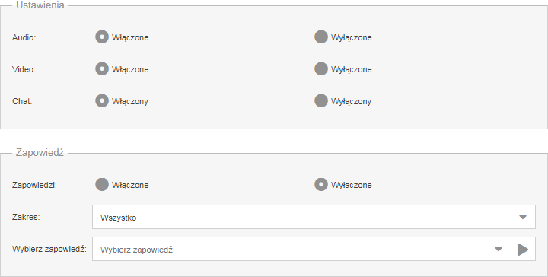Click the Włączone label next to Video
Viewport: 548px width, 277px height.
(x=130, y=69)
